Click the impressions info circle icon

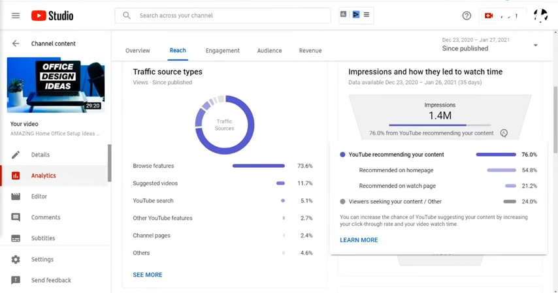tap(504, 133)
